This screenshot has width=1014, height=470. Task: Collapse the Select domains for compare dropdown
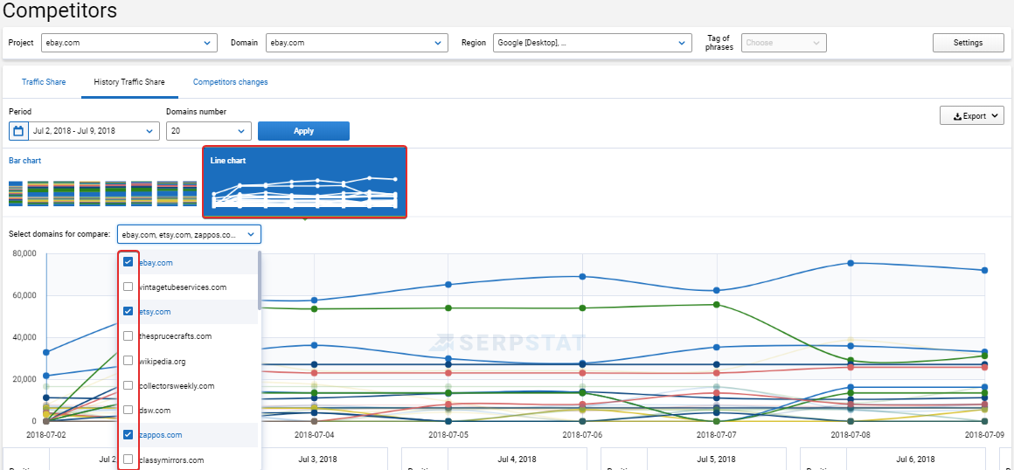tap(189, 234)
